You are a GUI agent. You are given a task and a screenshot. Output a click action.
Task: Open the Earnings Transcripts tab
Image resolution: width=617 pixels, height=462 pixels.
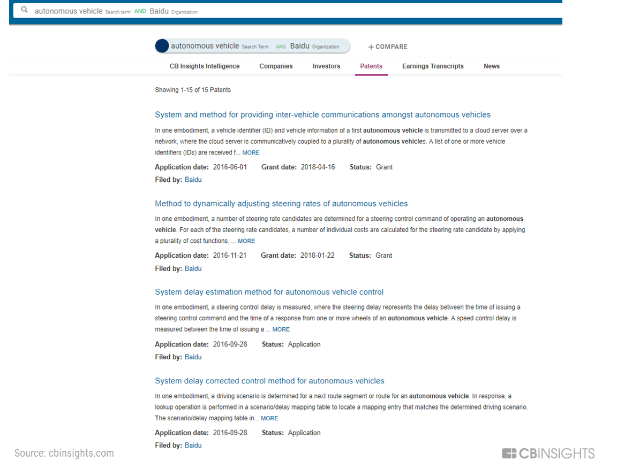(x=433, y=66)
